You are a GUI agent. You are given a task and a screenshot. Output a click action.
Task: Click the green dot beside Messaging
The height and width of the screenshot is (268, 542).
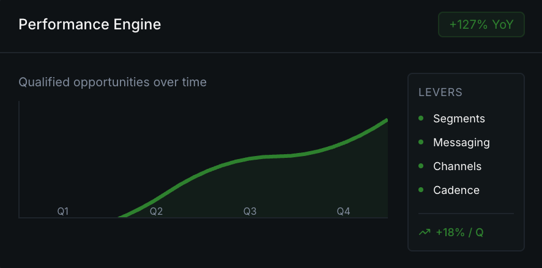pos(421,143)
